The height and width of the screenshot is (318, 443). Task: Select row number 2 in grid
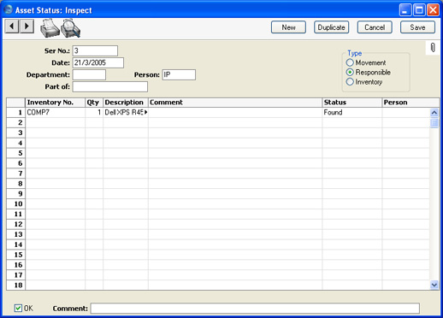pyautogui.click(x=16, y=122)
